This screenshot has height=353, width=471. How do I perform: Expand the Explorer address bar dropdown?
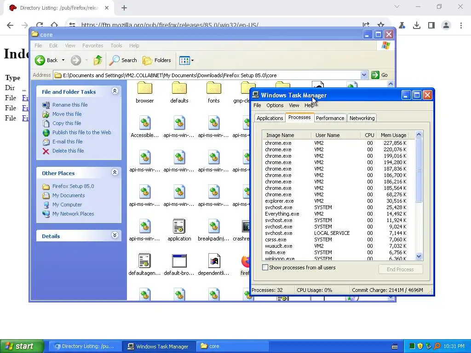tap(364, 75)
